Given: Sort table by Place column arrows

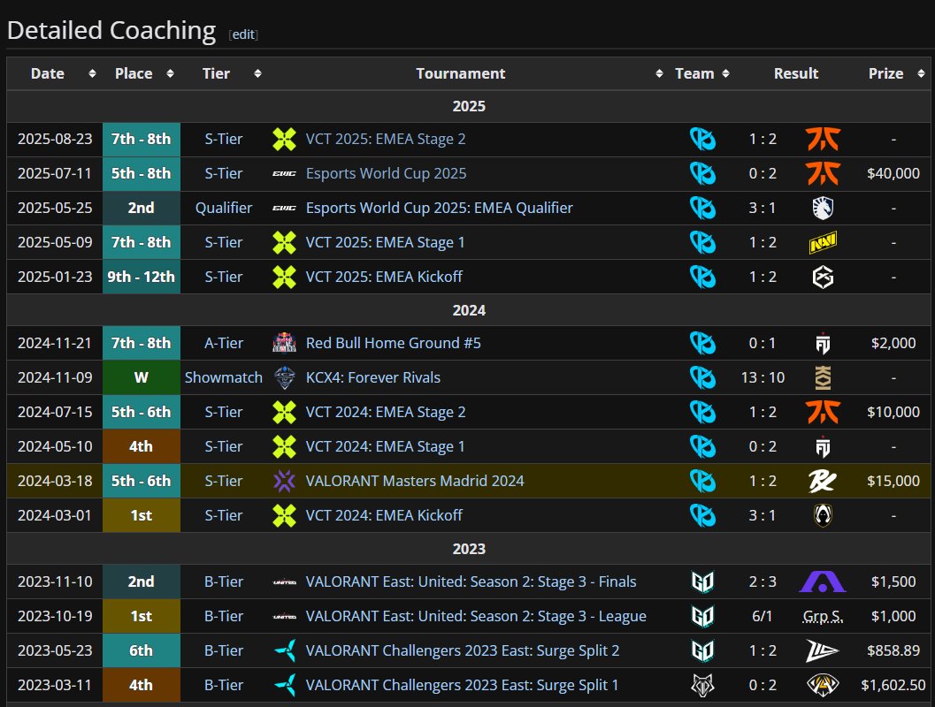Looking at the screenshot, I should tap(170, 73).
